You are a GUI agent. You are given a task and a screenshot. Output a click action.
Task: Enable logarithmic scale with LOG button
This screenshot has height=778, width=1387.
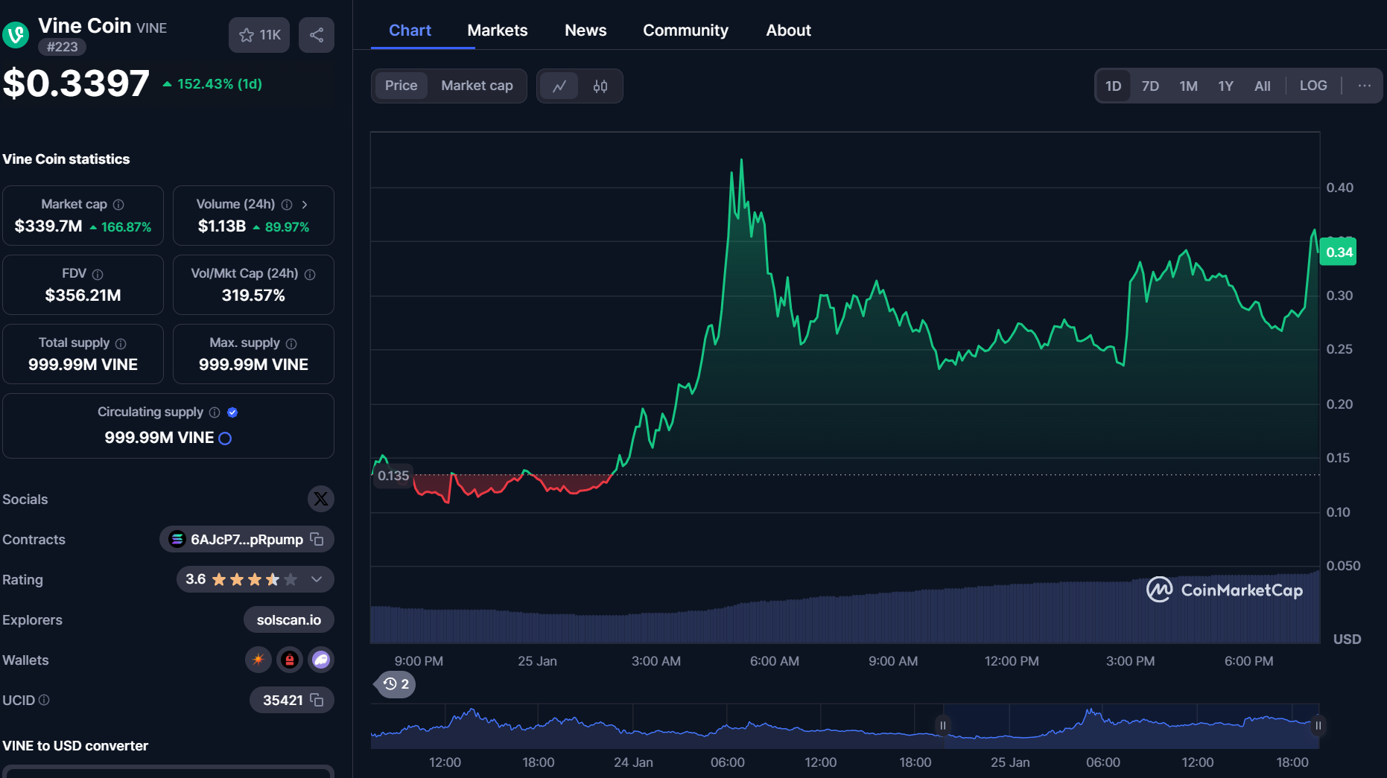pos(1313,86)
